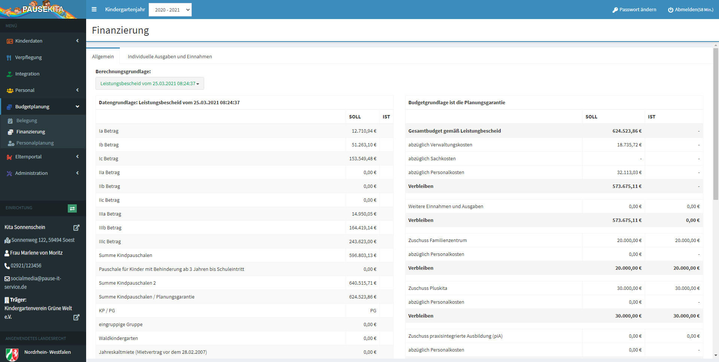The width and height of the screenshot is (719, 362).
Task: Click Passwort ändern link
Action: [x=634, y=10]
